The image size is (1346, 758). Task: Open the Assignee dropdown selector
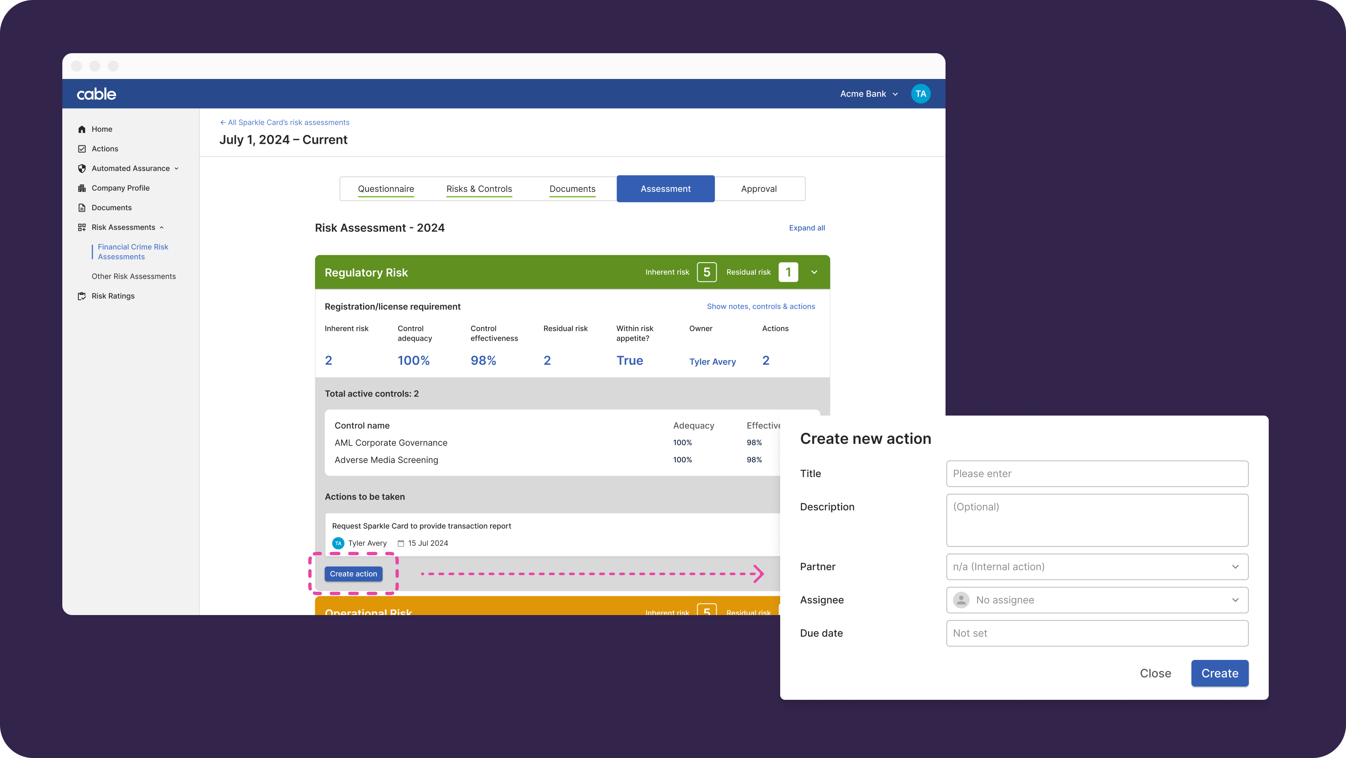(1097, 600)
